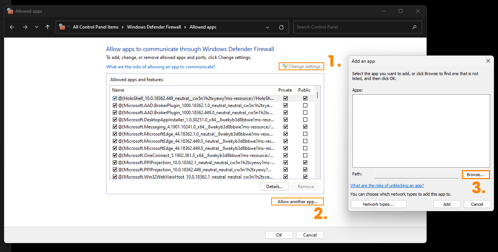This screenshot has width=498, height=252.
Task: Select the Allowed apps breadcrumb
Action: (203, 27)
